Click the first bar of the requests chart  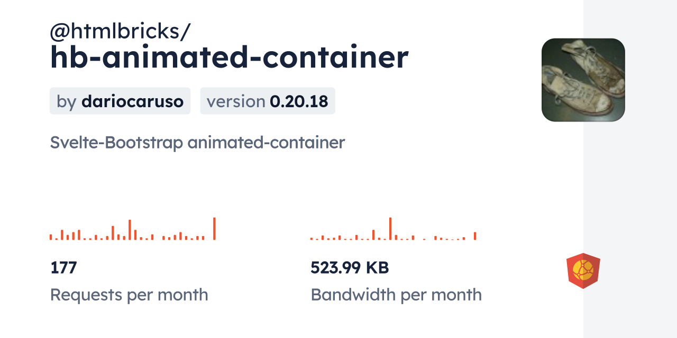coord(51,237)
